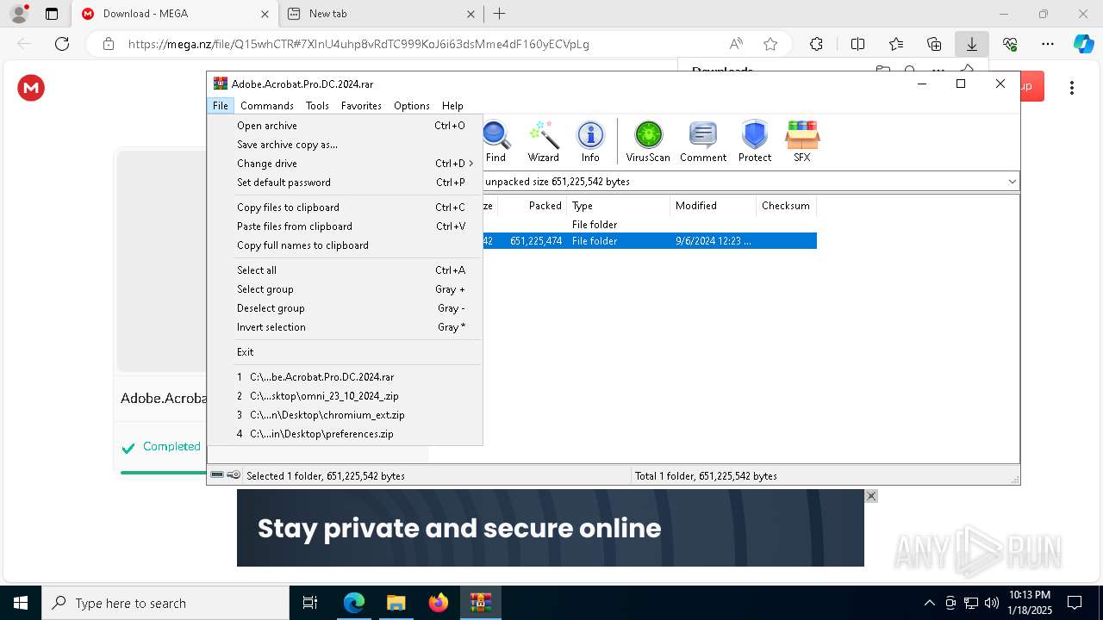Open the Find tool in WinRAR

[495, 142]
